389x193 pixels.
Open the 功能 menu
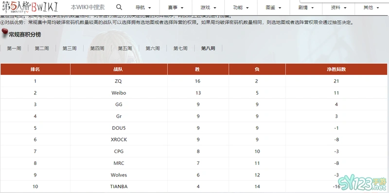click(x=241, y=7)
